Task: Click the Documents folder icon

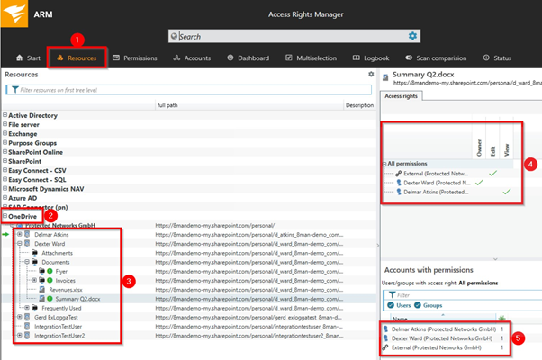Action: pyautogui.click(x=34, y=262)
